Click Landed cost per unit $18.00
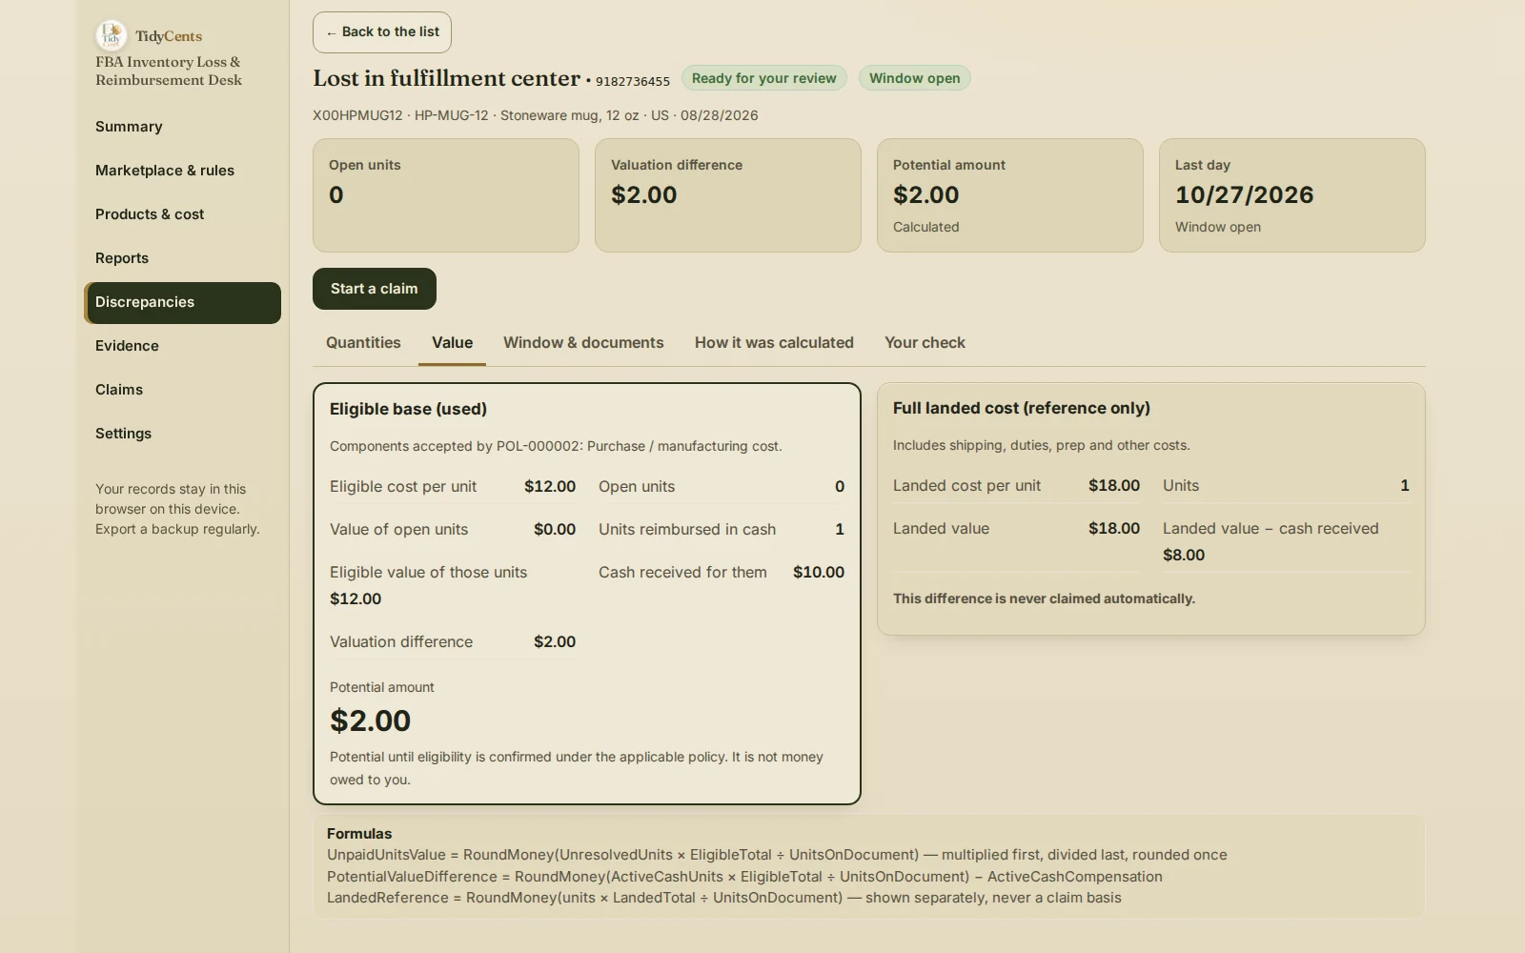The image size is (1525, 953). click(x=1016, y=485)
